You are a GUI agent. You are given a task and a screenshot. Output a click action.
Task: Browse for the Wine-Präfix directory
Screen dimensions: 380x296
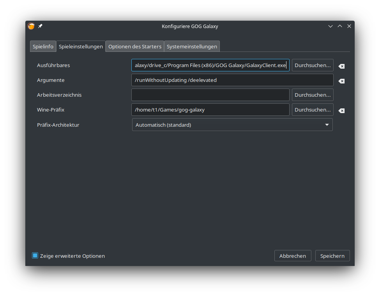(313, 110)
